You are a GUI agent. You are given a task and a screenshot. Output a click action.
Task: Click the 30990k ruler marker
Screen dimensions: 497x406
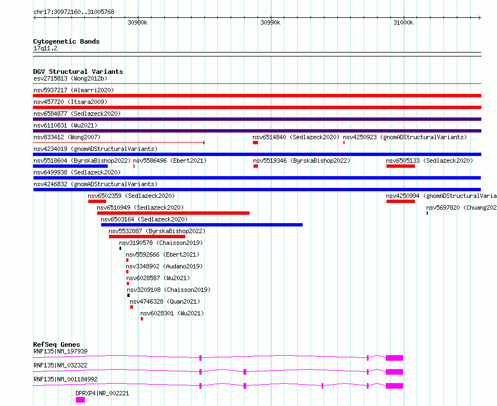coord(270,22)
